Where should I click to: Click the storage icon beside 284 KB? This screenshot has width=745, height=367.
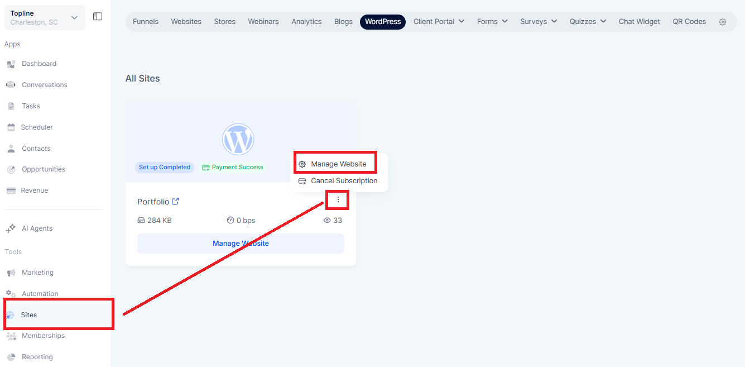[141, 221]
